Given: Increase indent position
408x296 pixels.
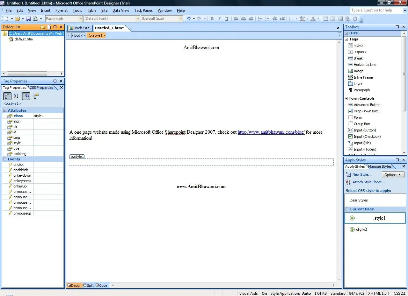Looking at the screenshot, I should [x=282, y=19].
